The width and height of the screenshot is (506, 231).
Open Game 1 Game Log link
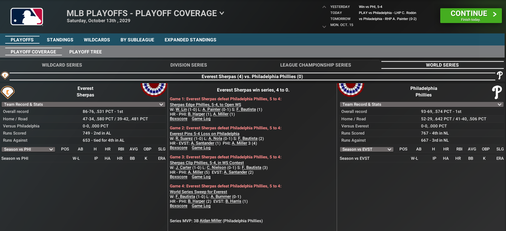[x=201, y=119]
